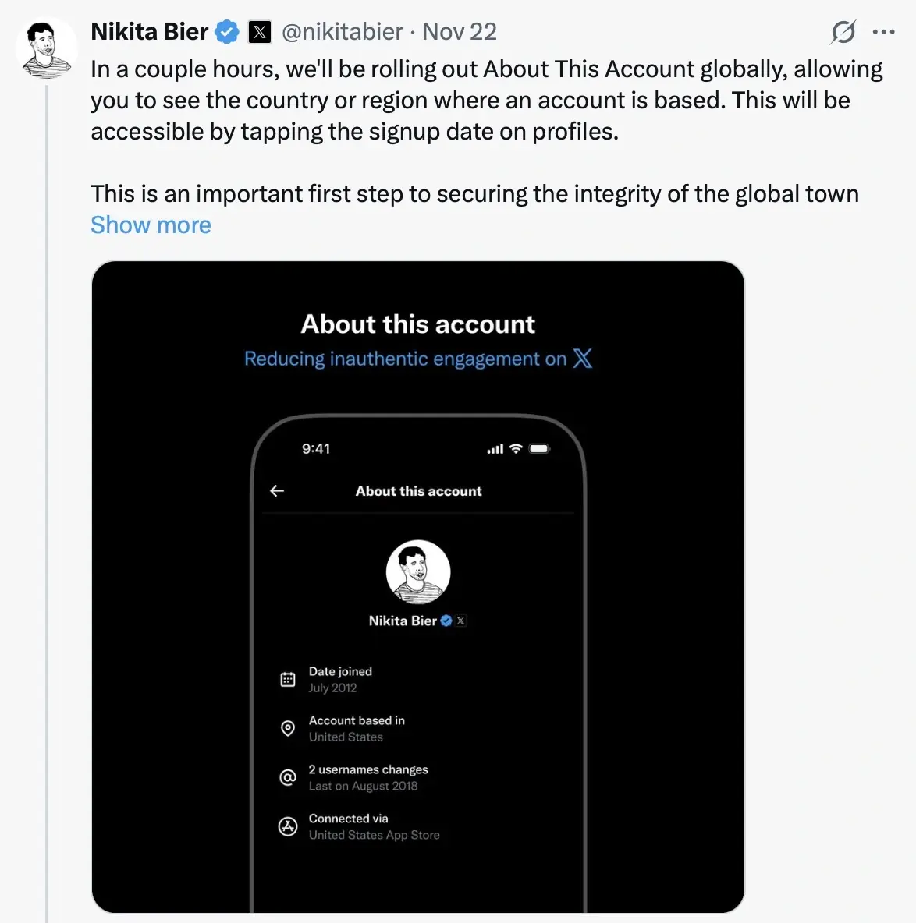The height and width of the screenshot is (923, 916).
Task: Open the three-dot more options menu
Action: [x=884, y=32]
